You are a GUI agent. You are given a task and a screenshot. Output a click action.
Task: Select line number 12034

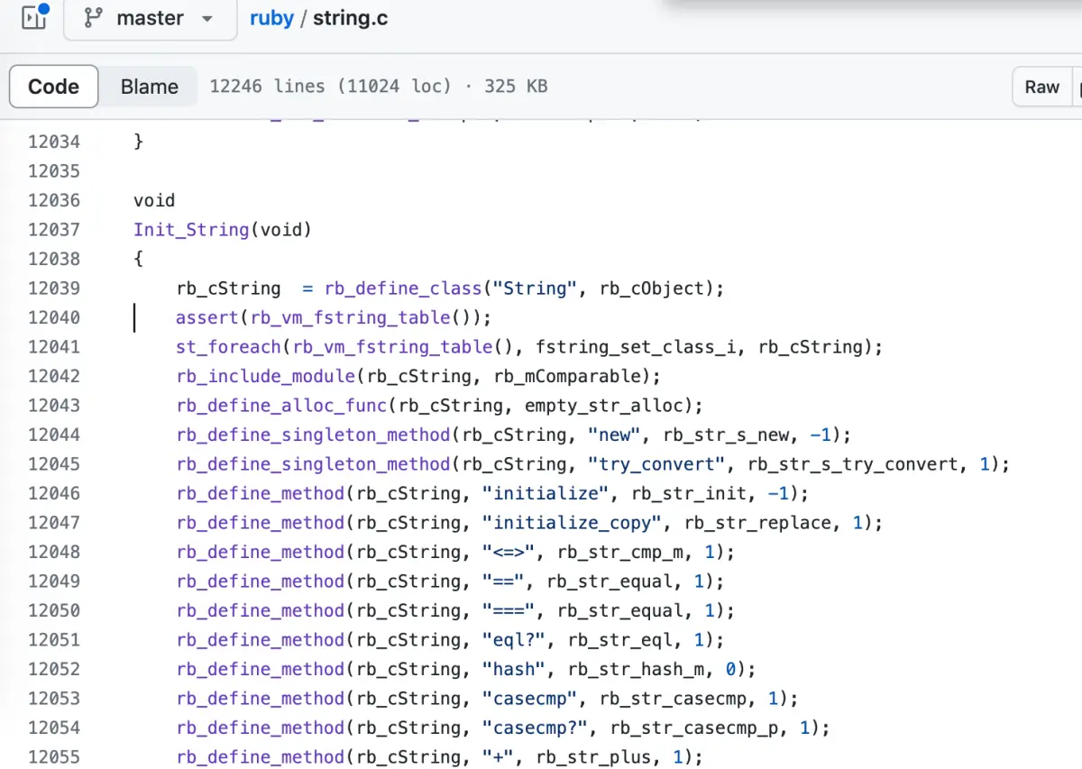click(54, 142)
